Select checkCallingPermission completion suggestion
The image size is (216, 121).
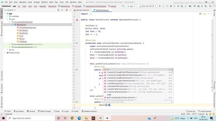pos(138,78)
